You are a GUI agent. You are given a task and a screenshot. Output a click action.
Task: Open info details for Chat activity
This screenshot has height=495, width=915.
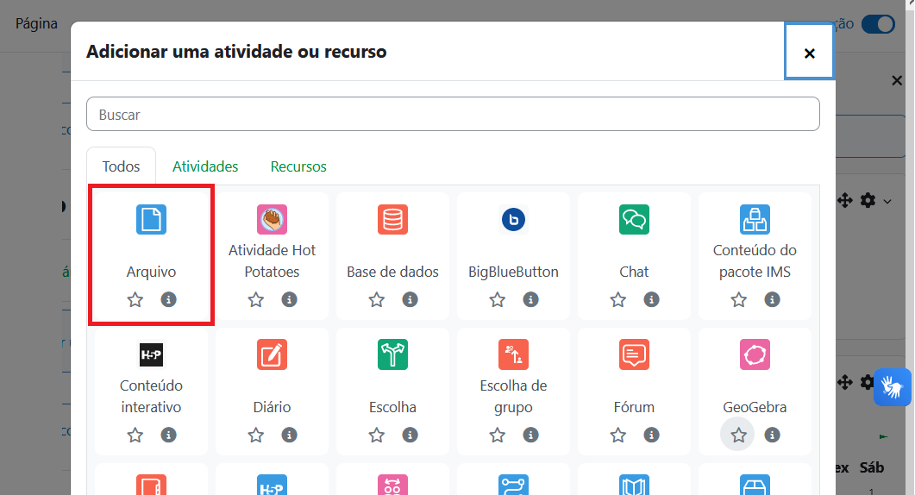pyautogui.click(x=652, y=299)
